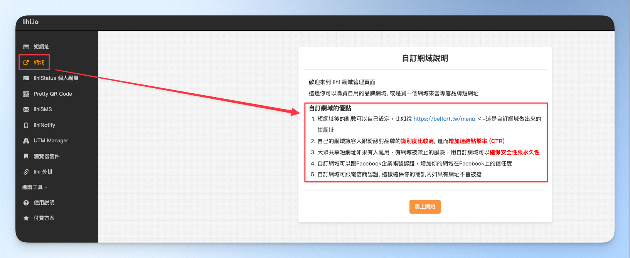Click the lihiNotify phone icon
This screenshot has width=630, height=258.
click(26, 125)
